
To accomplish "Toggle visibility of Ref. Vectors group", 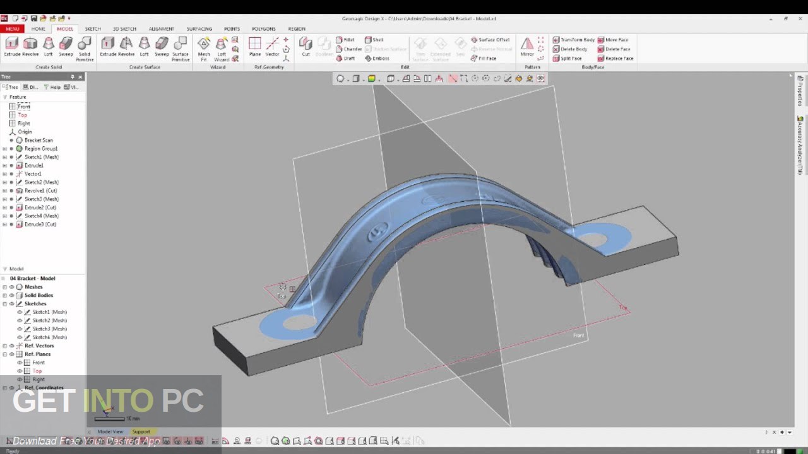I will (11, 346).
